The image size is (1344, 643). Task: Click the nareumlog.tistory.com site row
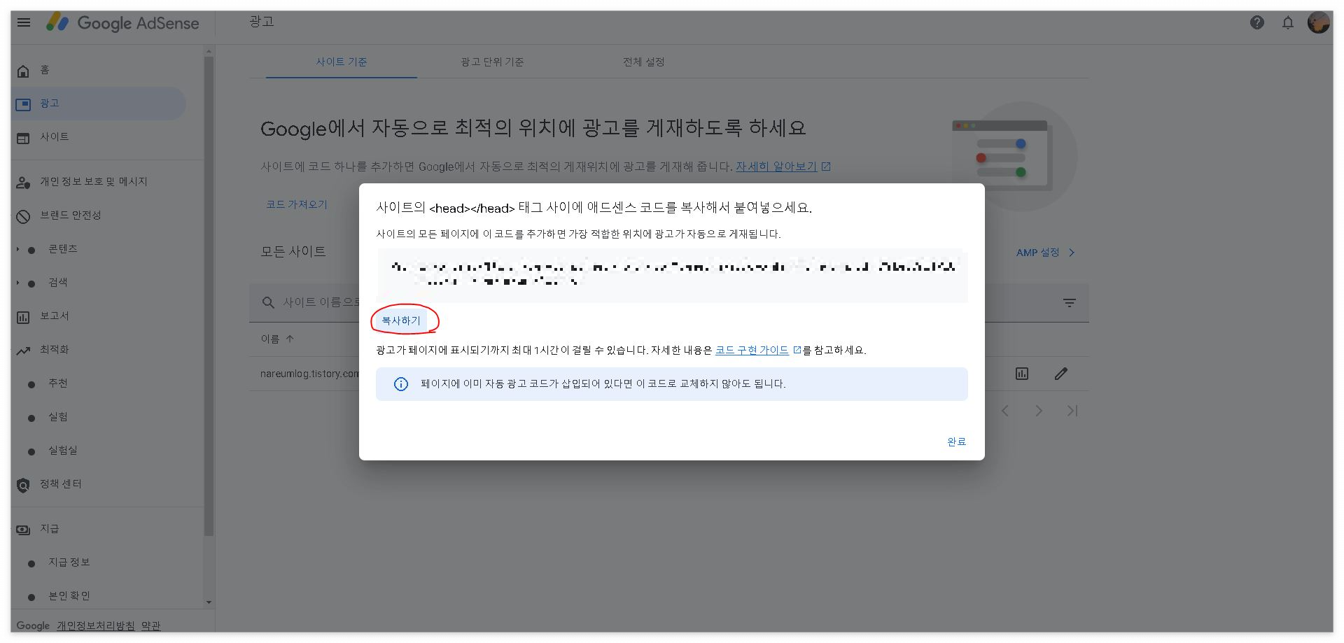pyautogui.click(x=309, y=374)
